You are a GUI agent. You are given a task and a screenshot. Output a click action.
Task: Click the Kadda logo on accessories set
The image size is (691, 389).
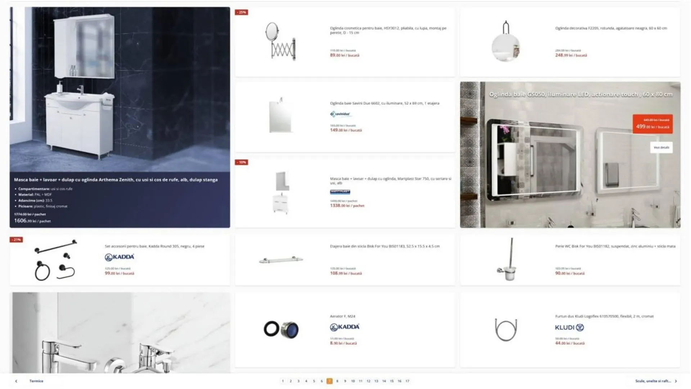[x=119, y=257]
